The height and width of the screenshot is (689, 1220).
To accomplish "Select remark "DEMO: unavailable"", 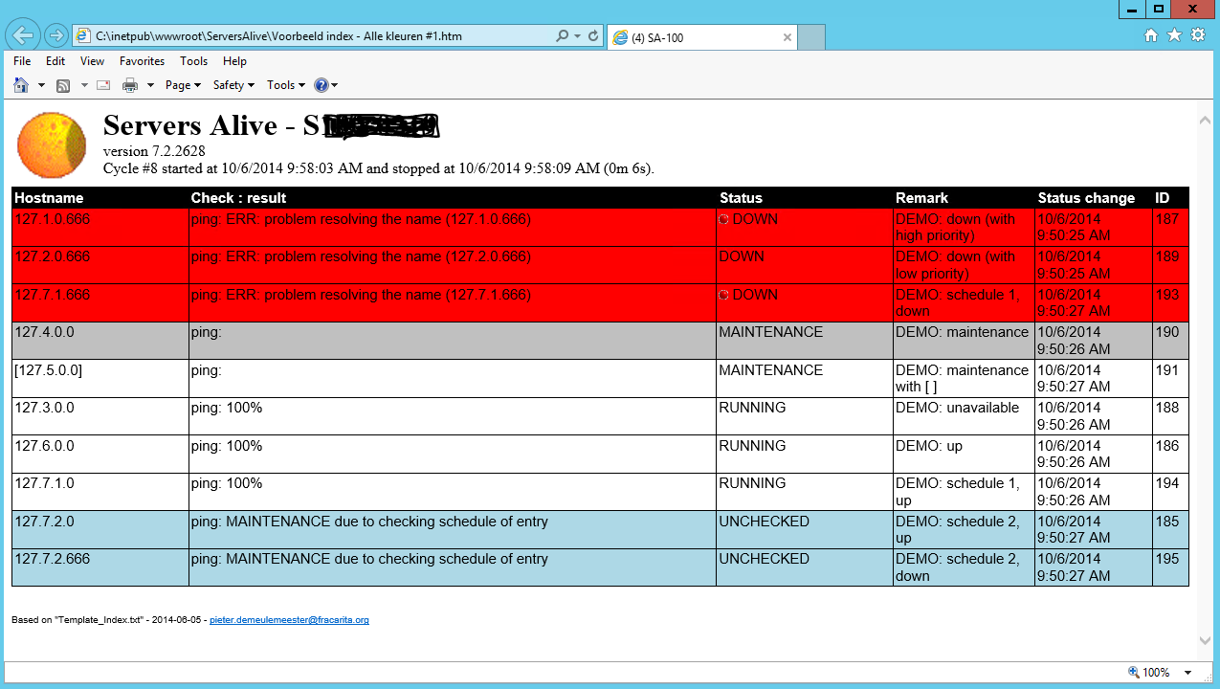I will (x=957, y=408).
